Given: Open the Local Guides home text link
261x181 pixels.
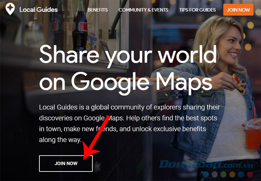Looking at the screenshot, I should point(39,10).
